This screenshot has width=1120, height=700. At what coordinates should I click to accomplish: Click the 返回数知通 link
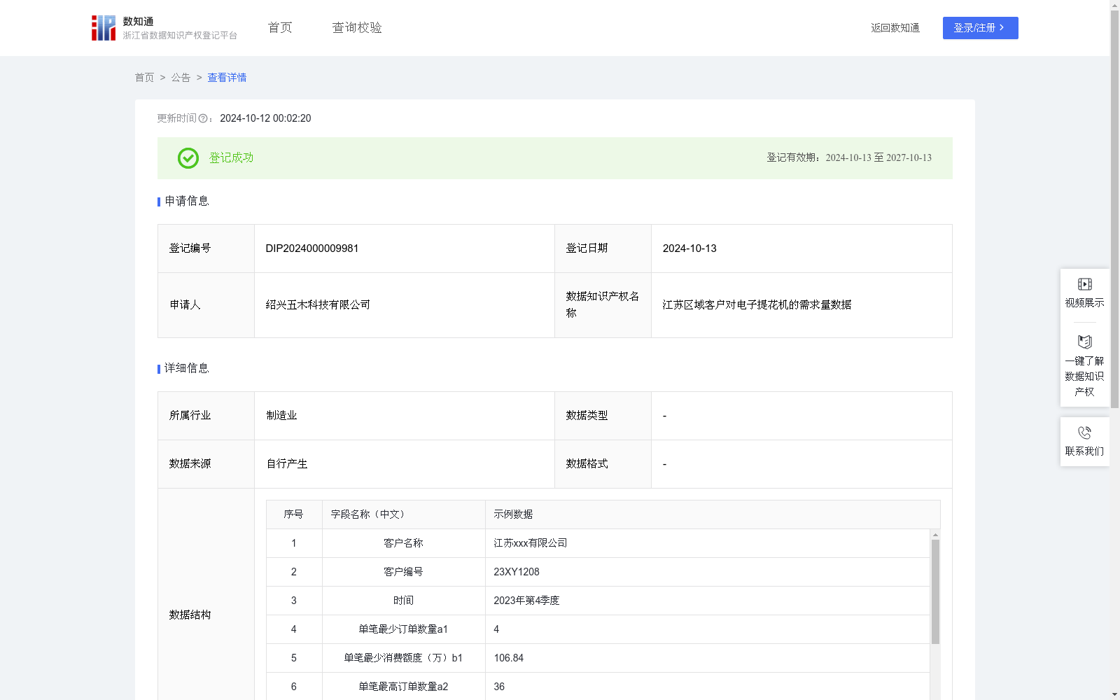click(x=895, y=28)
